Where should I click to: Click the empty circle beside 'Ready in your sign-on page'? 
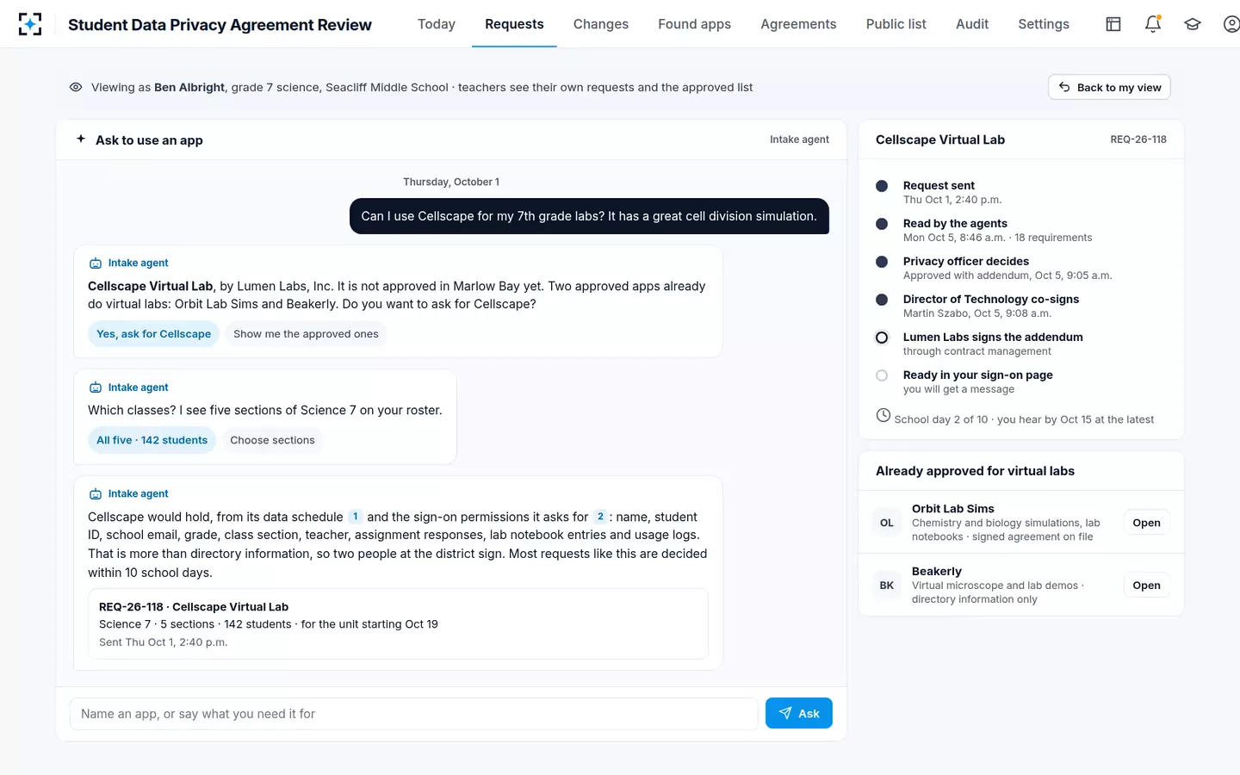click(x=882, y=375)
